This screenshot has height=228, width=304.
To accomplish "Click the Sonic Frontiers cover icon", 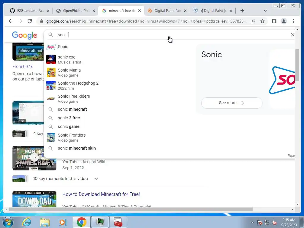I will pos(51,137).
